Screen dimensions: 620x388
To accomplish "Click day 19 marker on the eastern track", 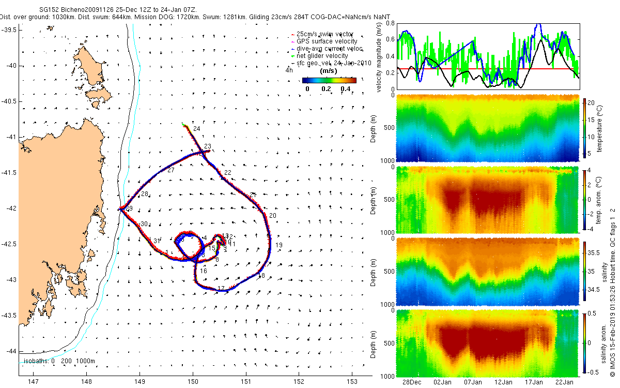I will point(279,245).
